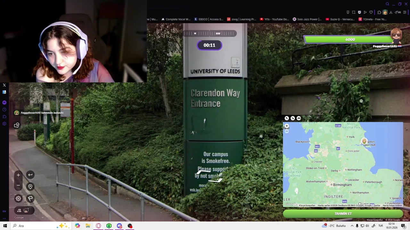Switch the TUR keyboard language indicator
Image resolution: width=410 pixels, height=230 pixels.
point(381,226)
